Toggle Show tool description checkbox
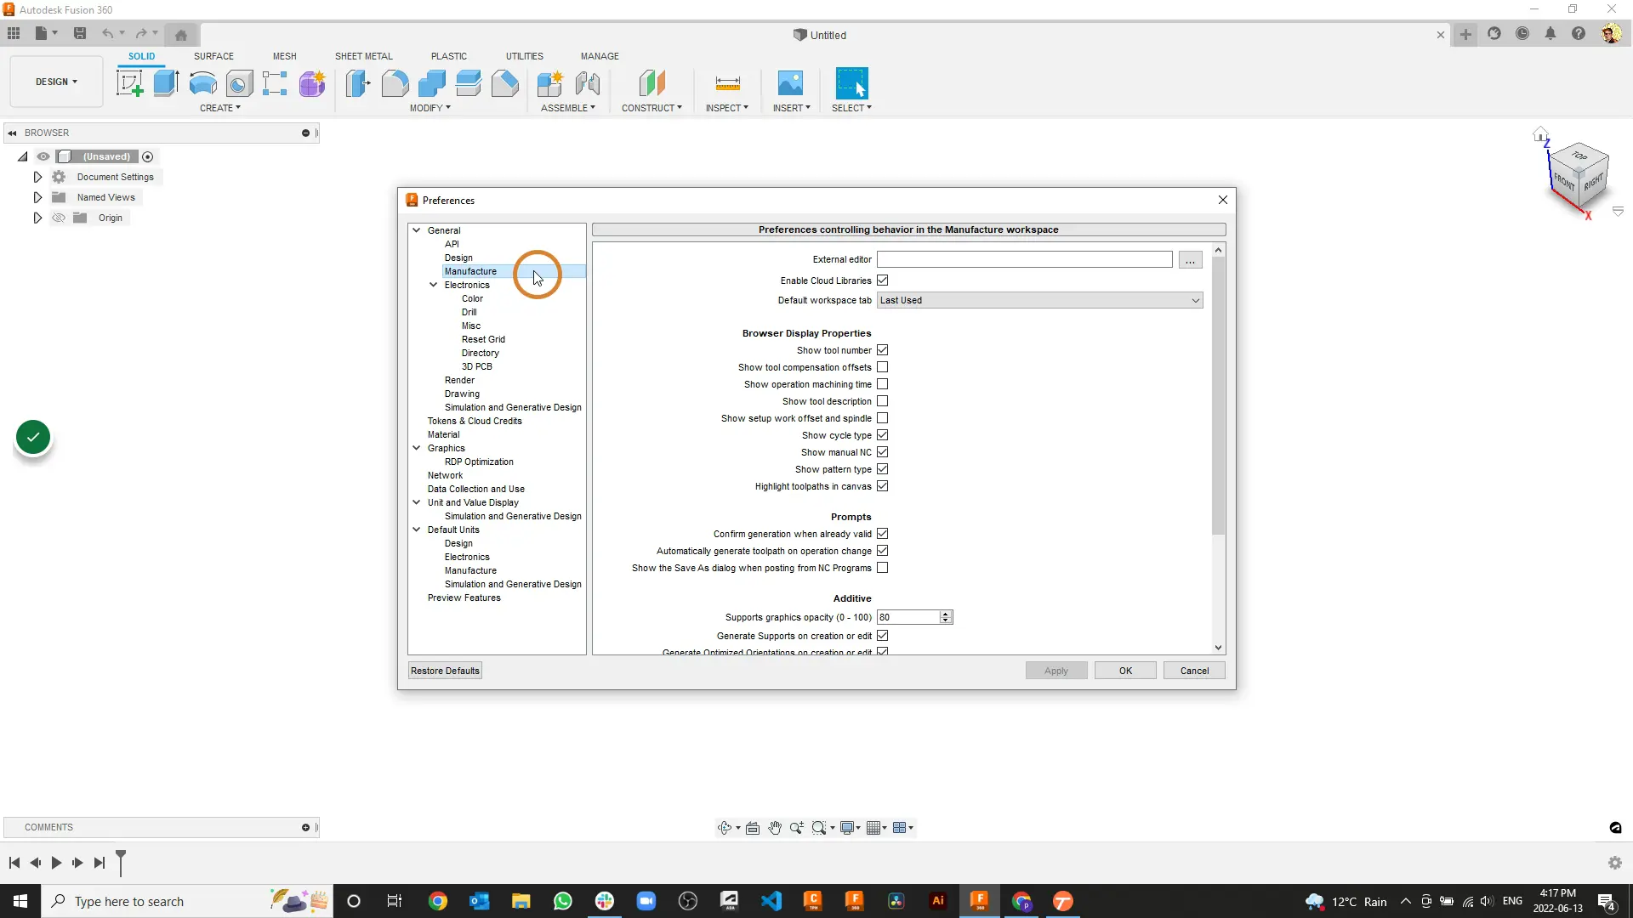Image resolution: width=1633 pixels, height=918 pixels. pyautogui.click(x=883, y=401)
